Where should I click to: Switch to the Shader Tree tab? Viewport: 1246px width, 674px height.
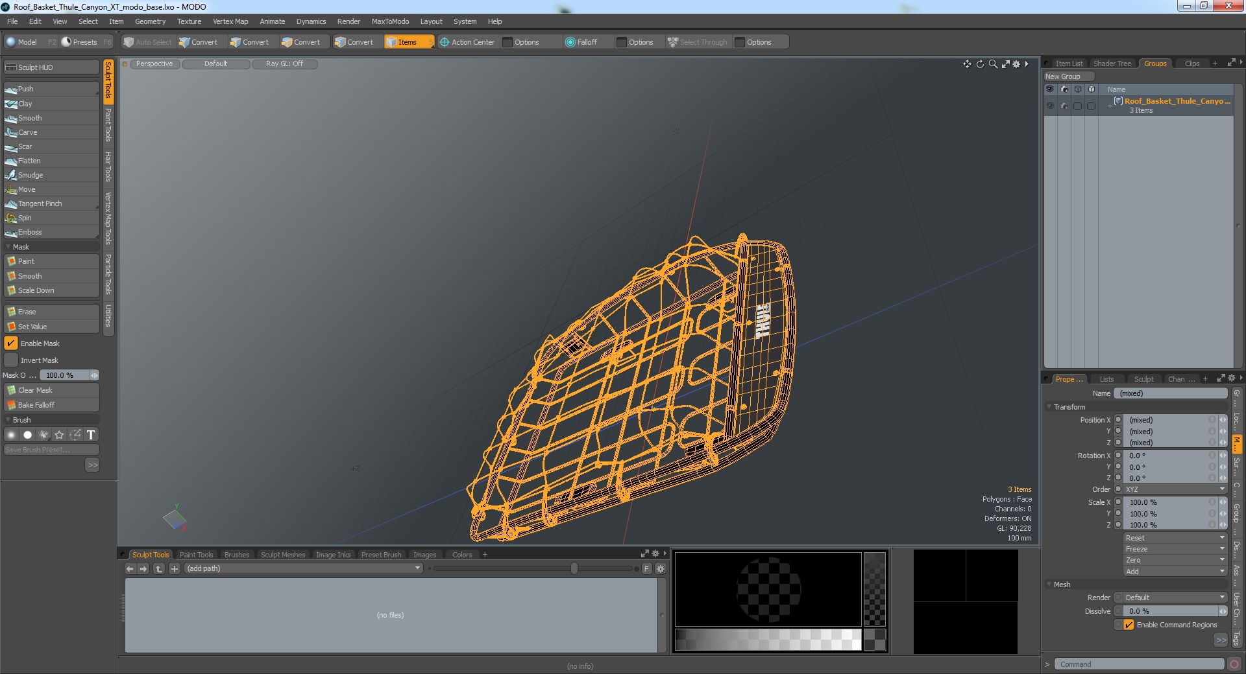point(1112,64)
